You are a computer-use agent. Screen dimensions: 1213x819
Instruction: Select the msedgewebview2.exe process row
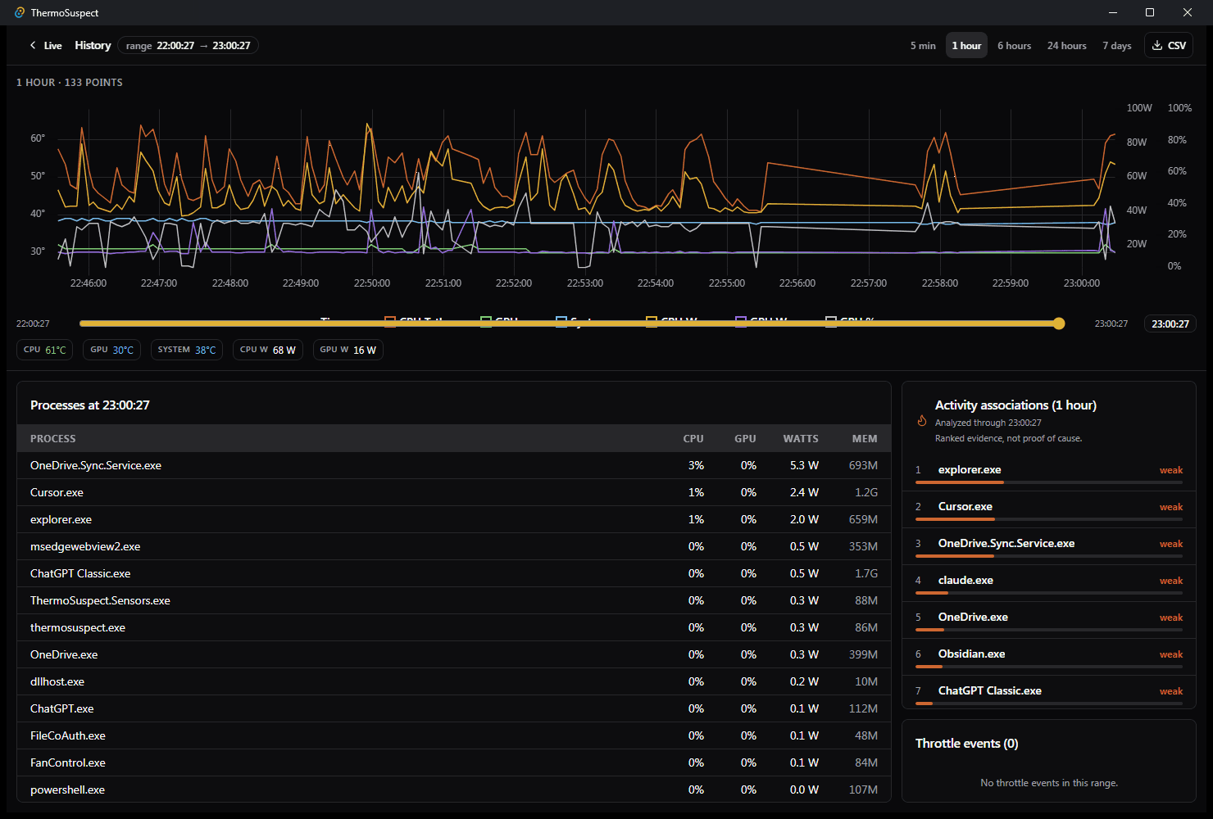click(454, 546)
